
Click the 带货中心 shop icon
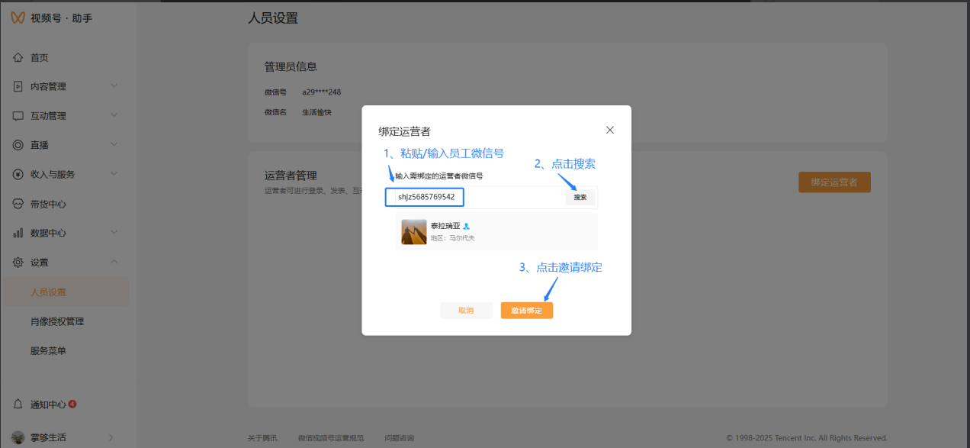(x=18, y=204)
